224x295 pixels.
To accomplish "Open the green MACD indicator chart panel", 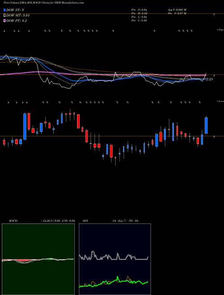I will [38, 259].
